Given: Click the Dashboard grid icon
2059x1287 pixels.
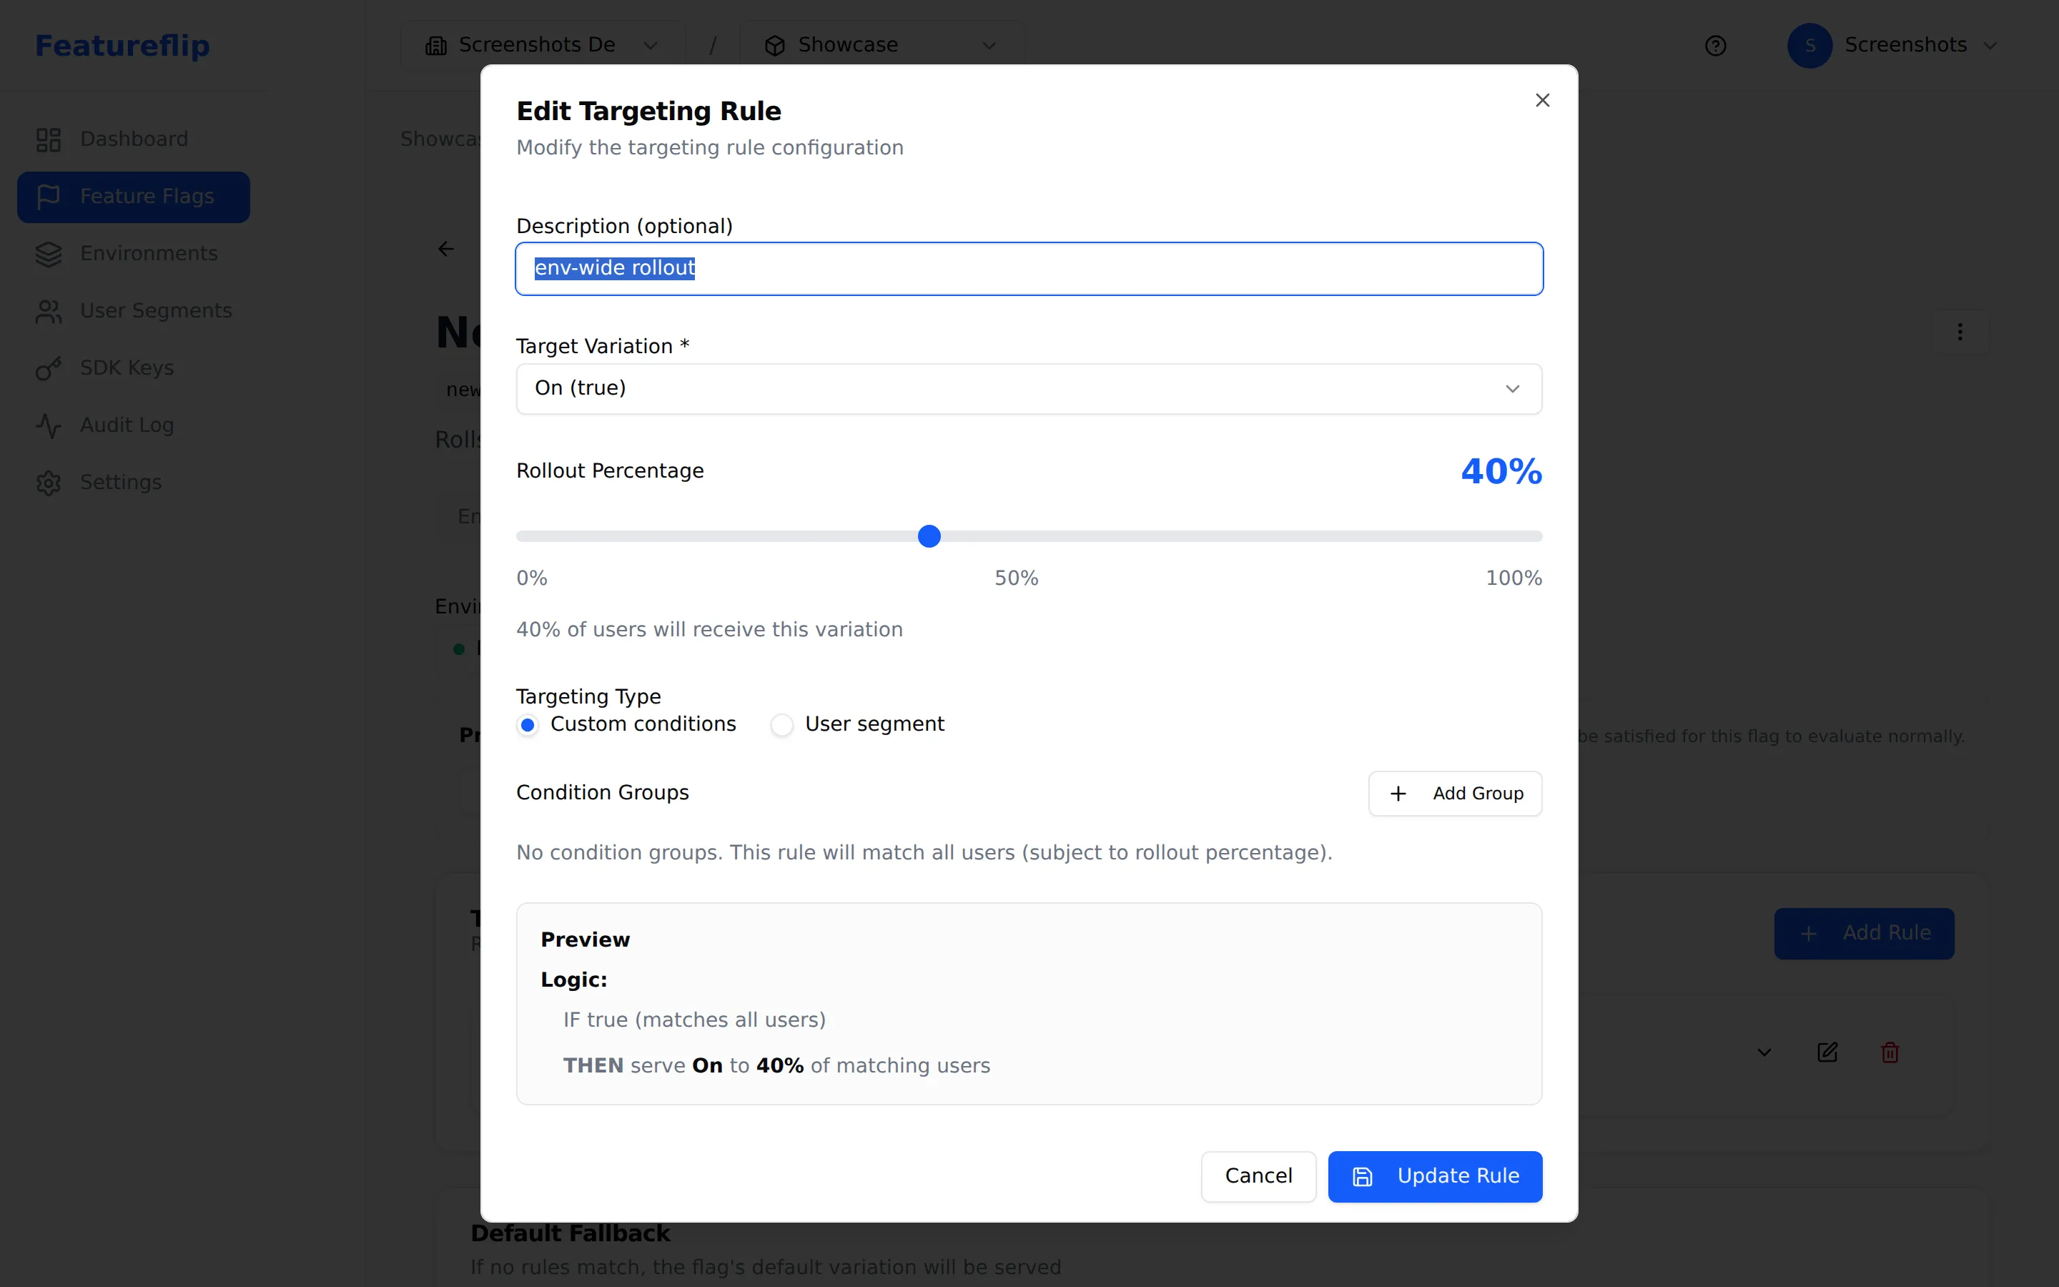Looking at the screenshot, I should click(49, 139).
